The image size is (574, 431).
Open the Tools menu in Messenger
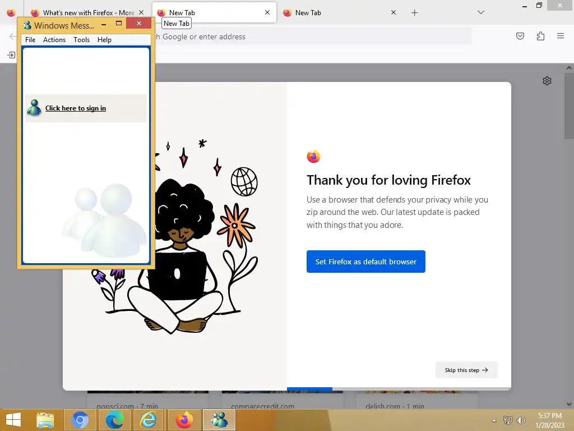81,40
